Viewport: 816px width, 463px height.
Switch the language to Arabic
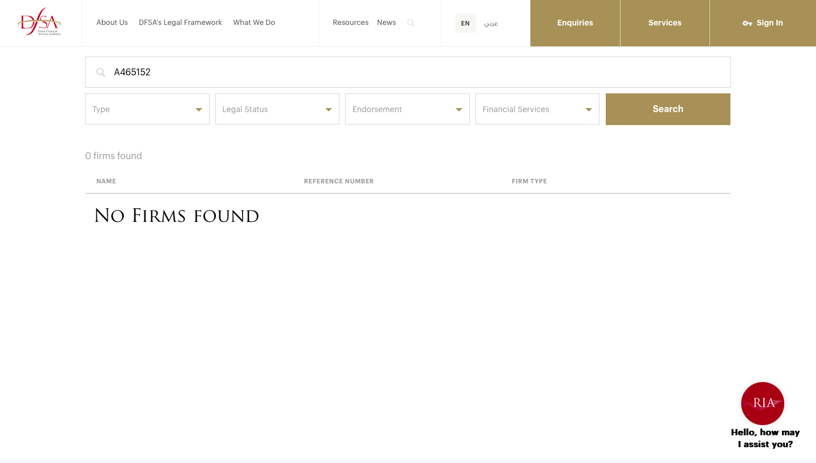coord(491,23)
